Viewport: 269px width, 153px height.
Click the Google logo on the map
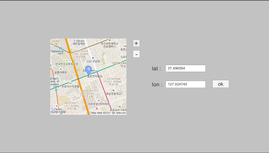59,112
